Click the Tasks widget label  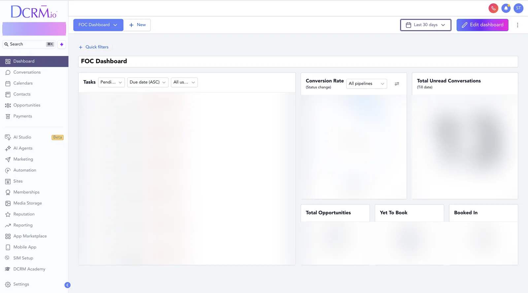point(89,82)
